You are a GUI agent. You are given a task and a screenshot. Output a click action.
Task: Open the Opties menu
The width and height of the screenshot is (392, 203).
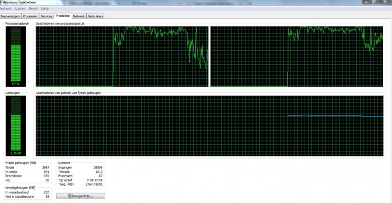(20, 8)
